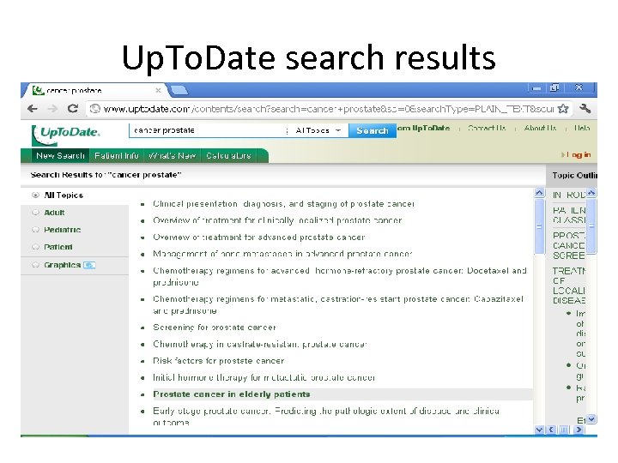Open Chemotherapy in castrate-resistant prostate cancer result
This screenshot has width=618, height=463.
point(260,344)
